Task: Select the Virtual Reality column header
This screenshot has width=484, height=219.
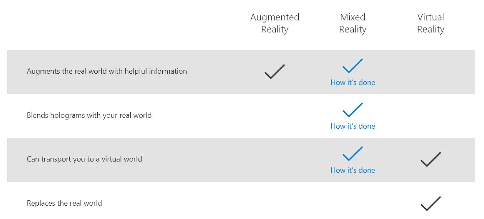Action: (431, 23)
